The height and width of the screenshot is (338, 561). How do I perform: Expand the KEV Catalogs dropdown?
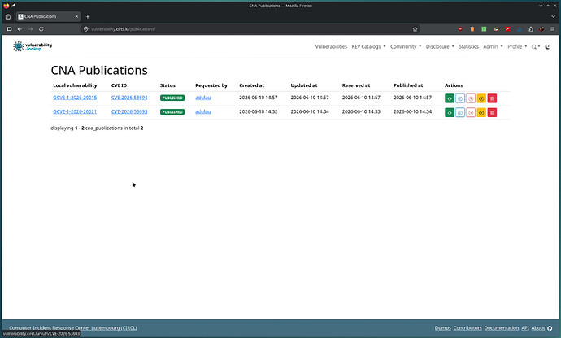[368, 47]
